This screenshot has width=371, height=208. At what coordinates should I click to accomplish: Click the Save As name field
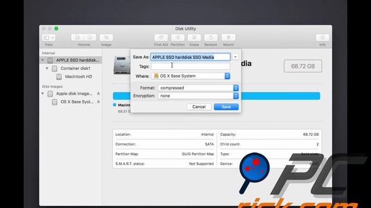click(191, 57)
